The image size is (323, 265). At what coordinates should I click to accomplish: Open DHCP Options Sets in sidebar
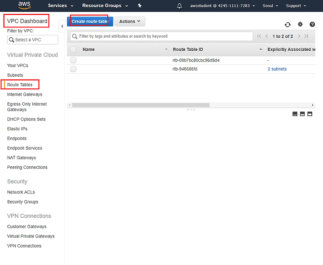26,119
